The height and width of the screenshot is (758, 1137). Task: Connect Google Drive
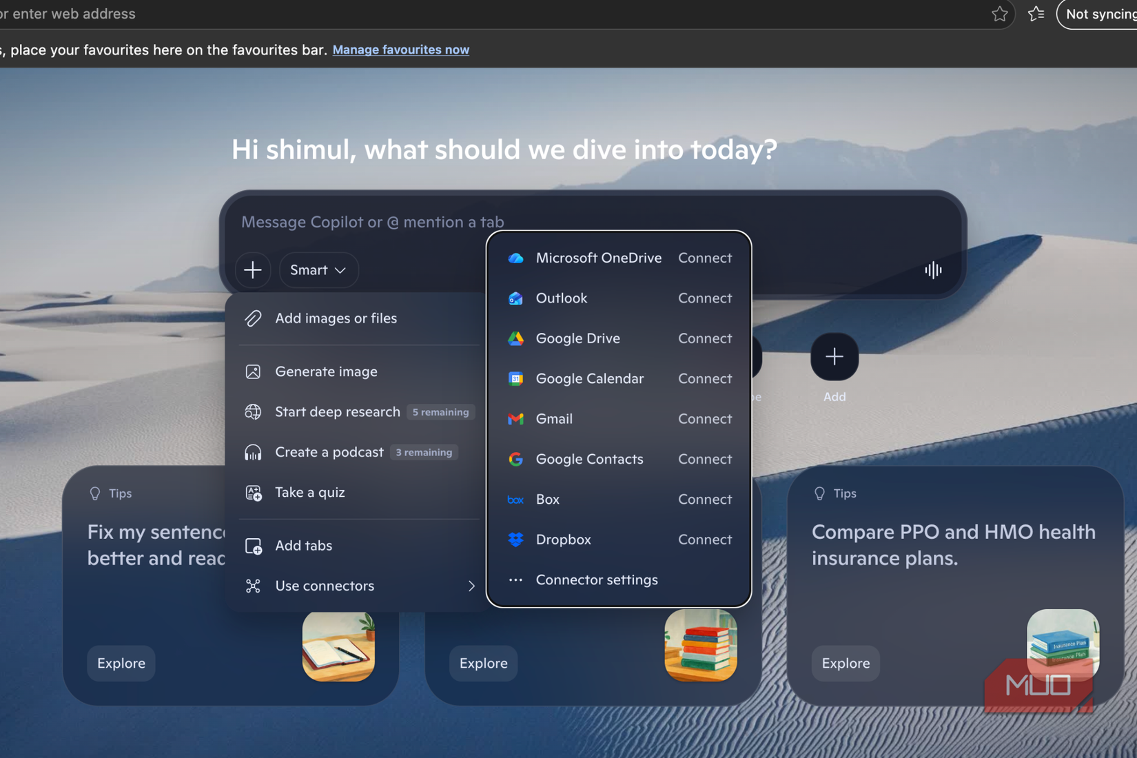pyautogui.click(x=705, y=338)
